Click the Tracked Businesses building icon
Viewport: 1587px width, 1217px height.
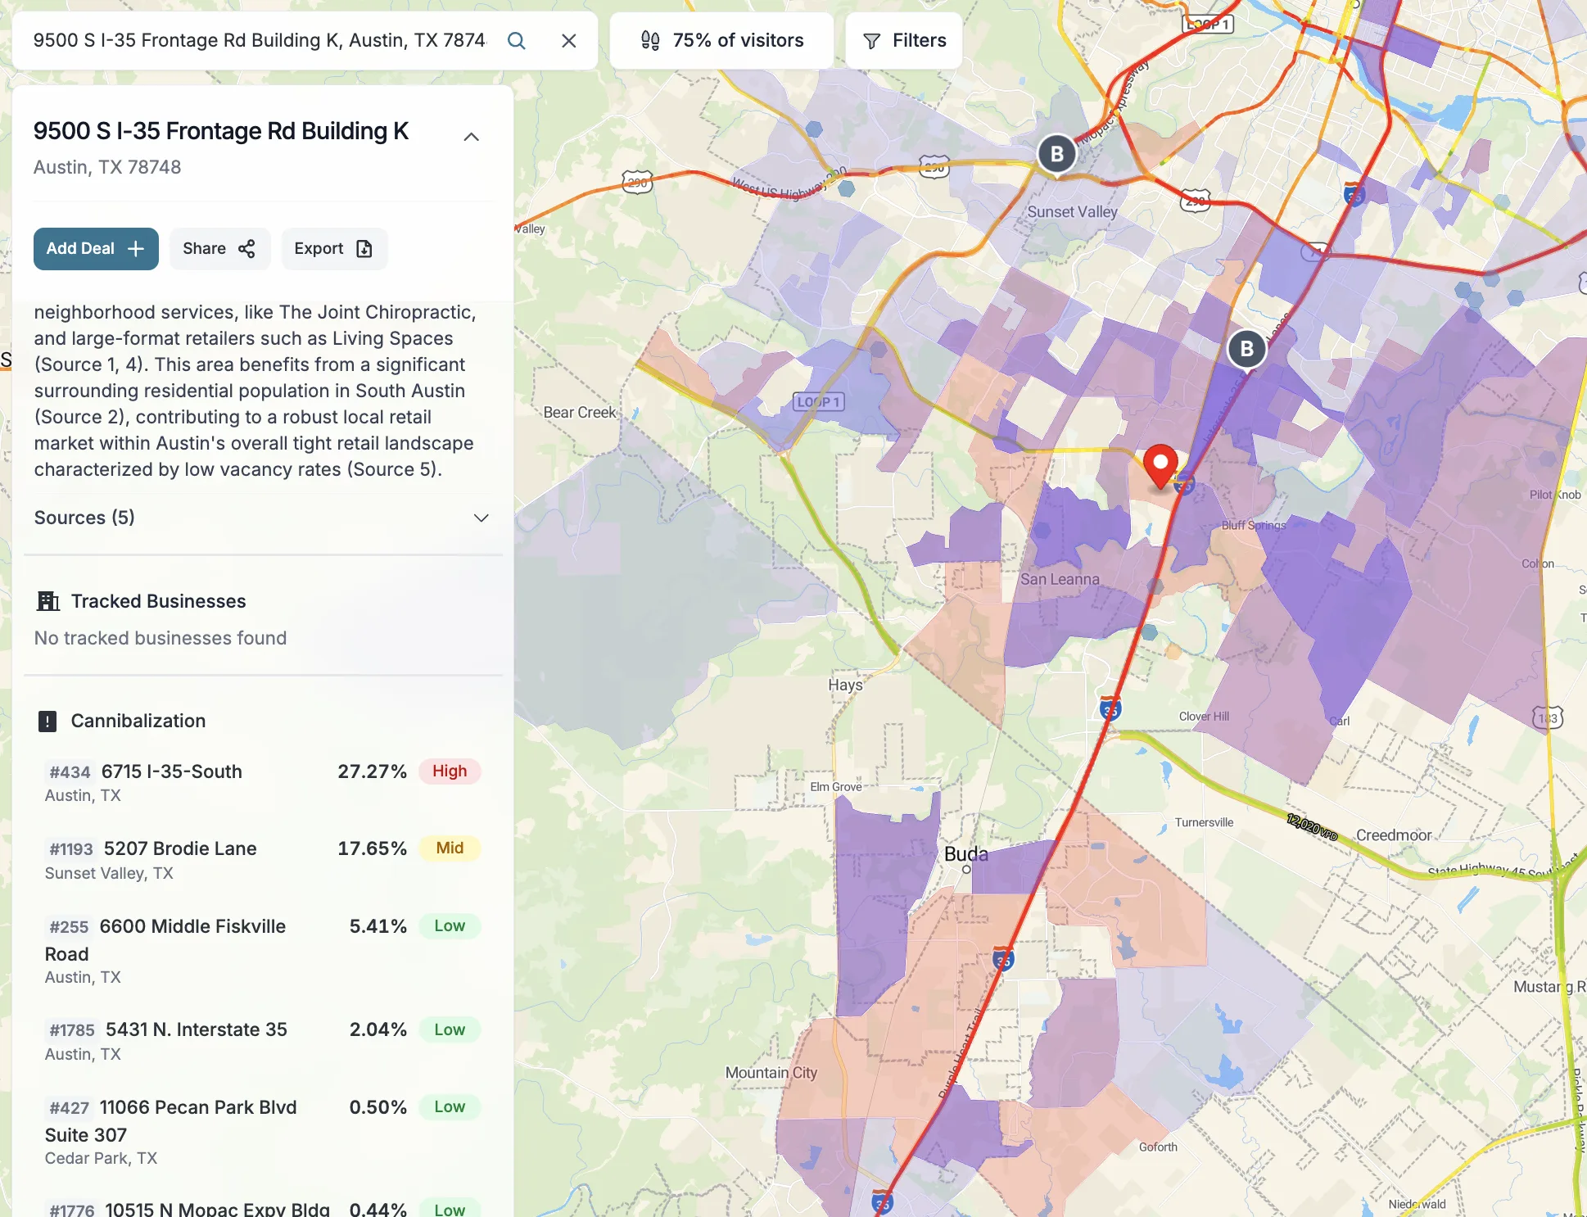(48, 602)
